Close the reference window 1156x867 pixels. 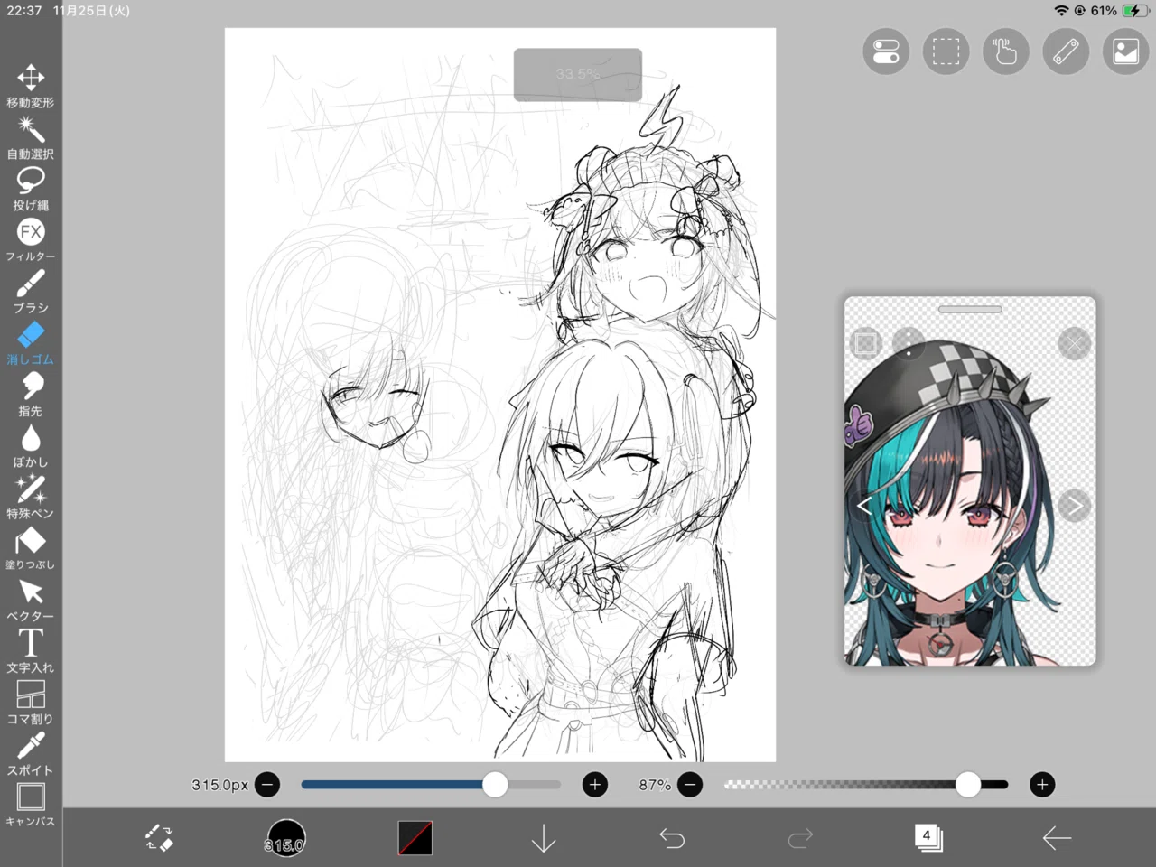(1074, 343)
